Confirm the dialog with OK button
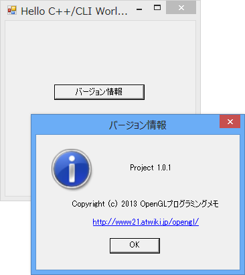Viewport: 245px width, 275px height. tap(135, 245)
